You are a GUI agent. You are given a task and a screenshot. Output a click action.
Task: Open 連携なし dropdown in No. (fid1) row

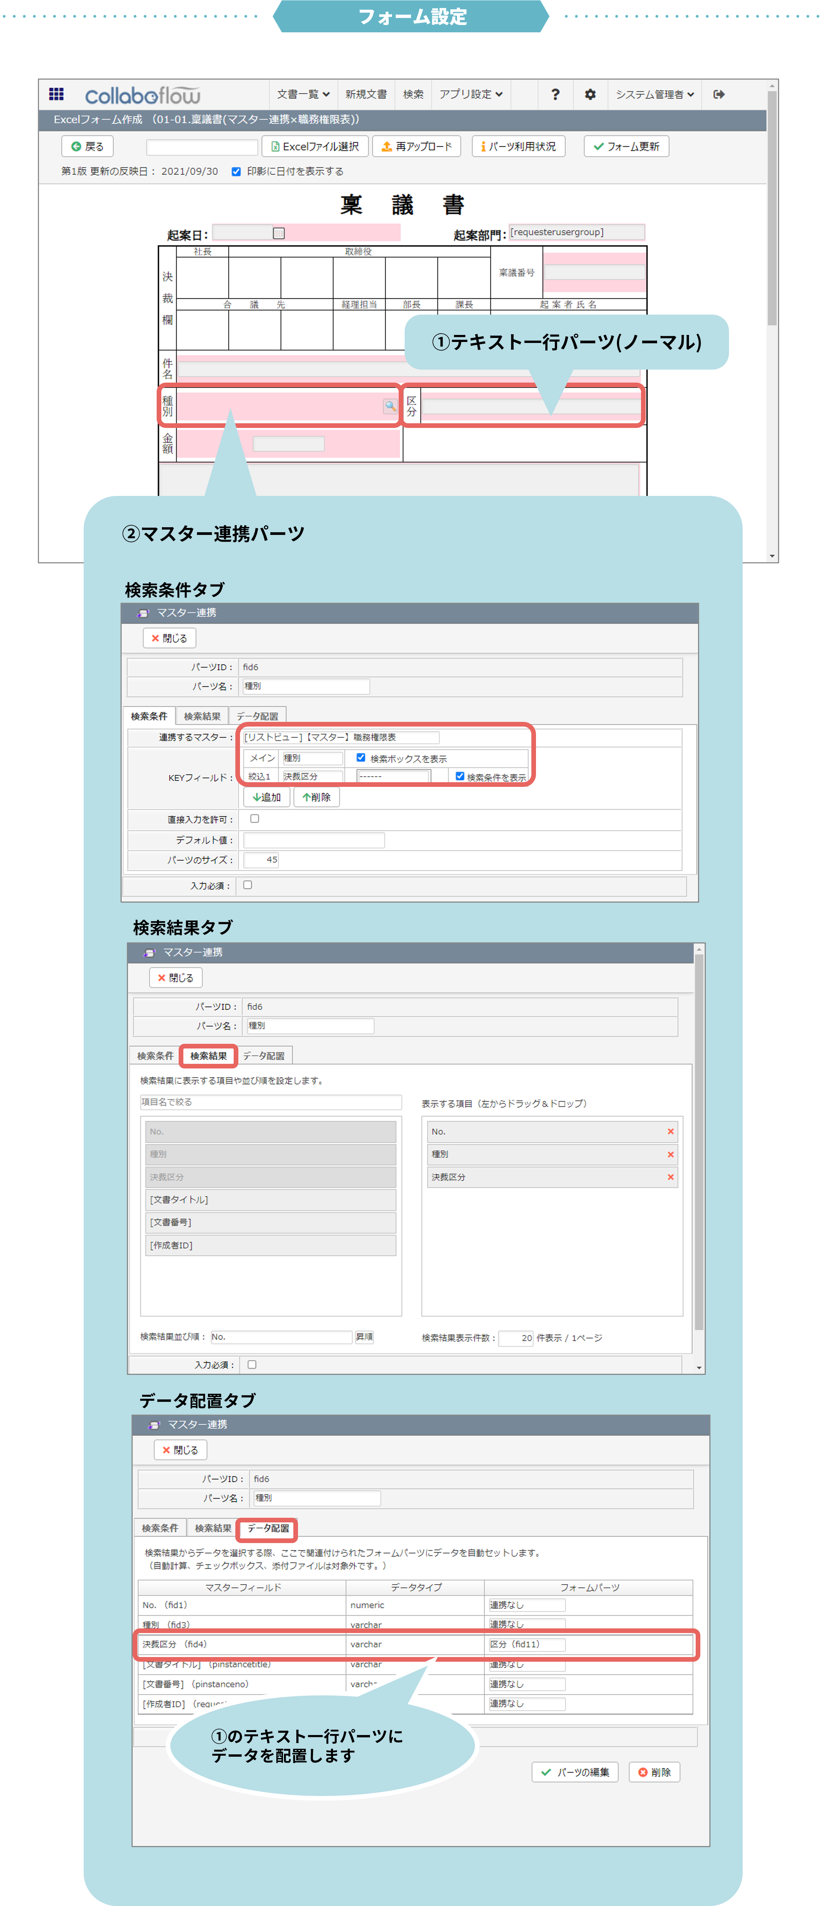point(527,1606)
